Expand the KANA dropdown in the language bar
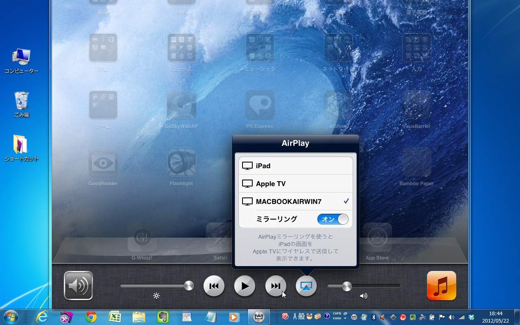Image resolution: width=520 pixels, height=325 pixels. 345,319
